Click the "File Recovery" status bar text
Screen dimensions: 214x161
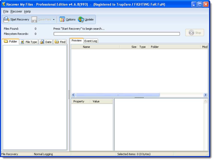(x=10, y=154)
